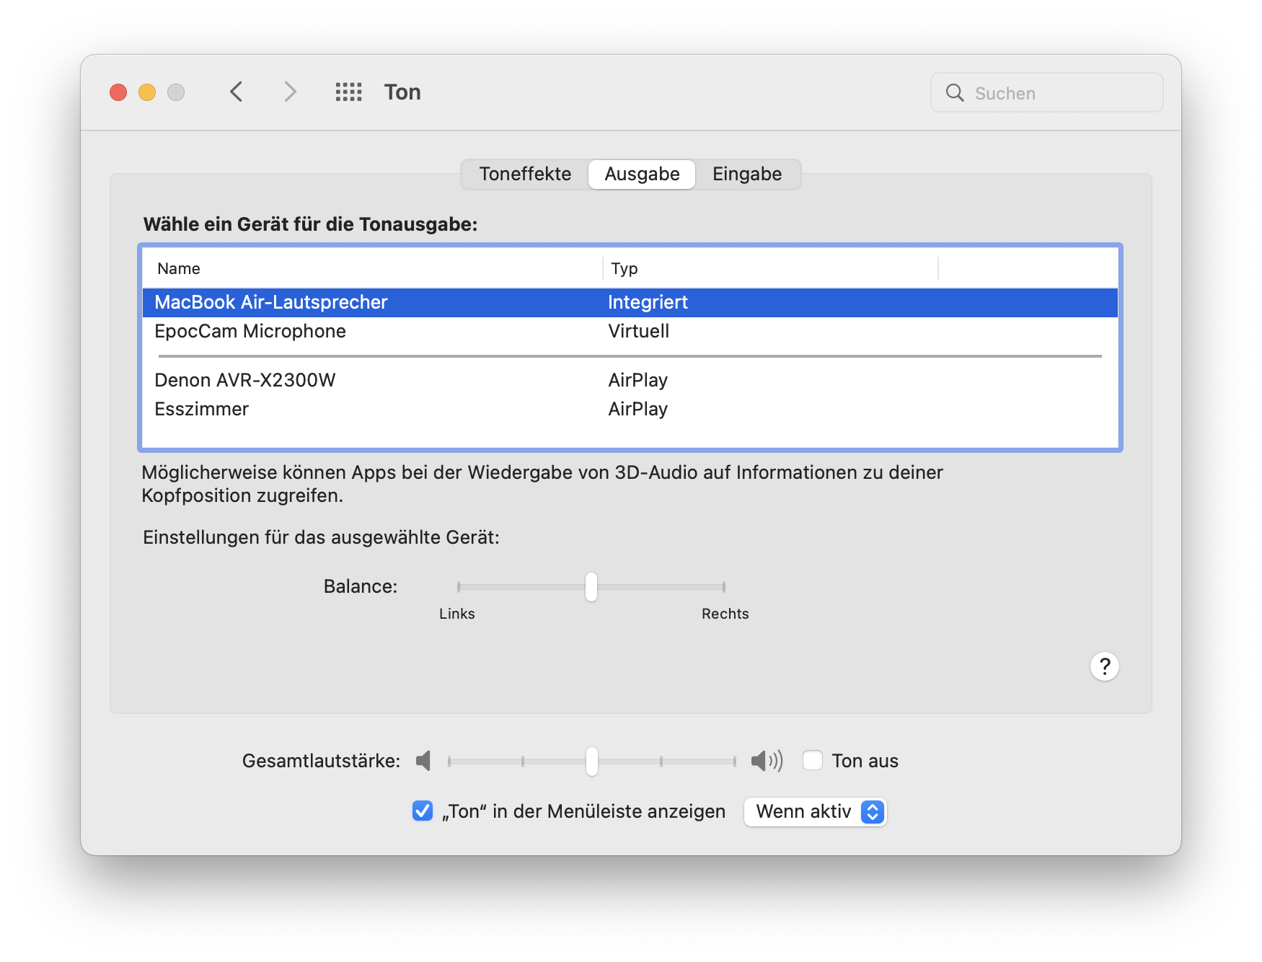1262x962 pixels.
Task: Go forward with the right chevron
Action: click(x=290, y=92)
